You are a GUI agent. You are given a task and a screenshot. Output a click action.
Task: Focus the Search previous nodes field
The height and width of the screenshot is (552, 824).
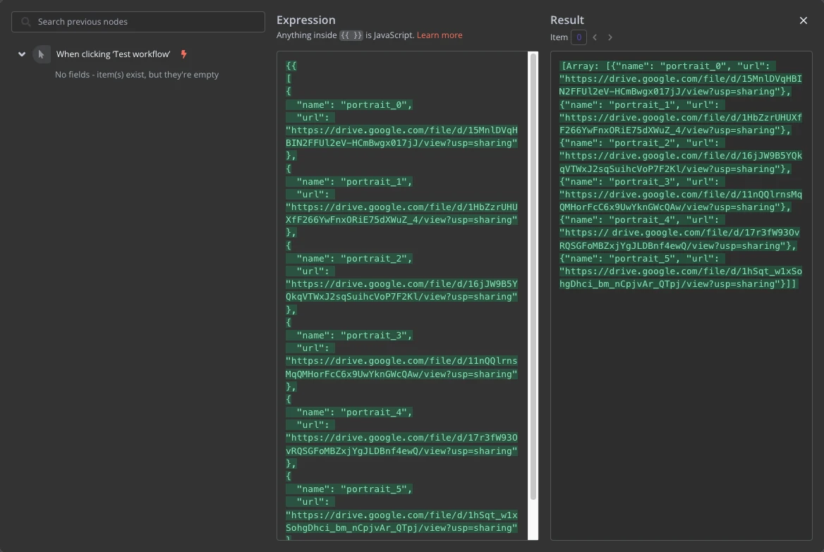(138, 22)
